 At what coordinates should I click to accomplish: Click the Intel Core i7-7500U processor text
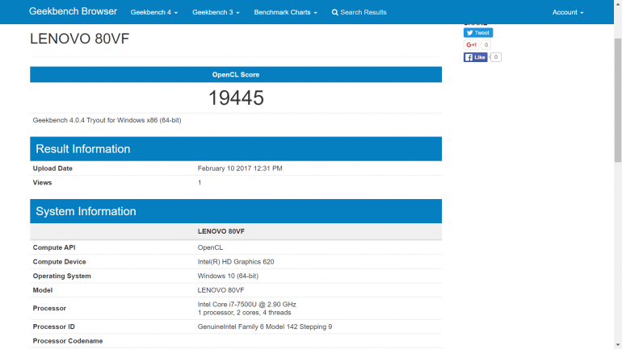246,305
